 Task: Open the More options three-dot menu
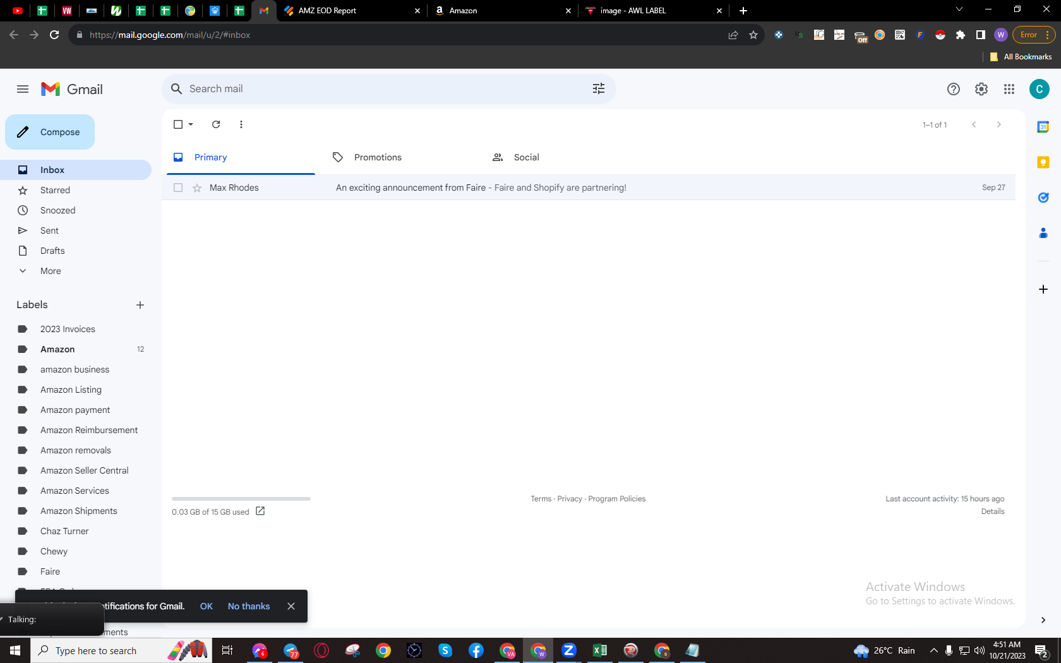241,124
